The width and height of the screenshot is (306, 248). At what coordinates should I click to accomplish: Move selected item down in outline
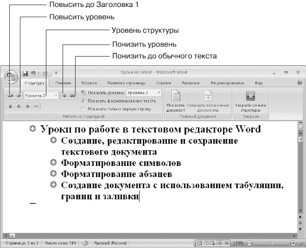tap(19, 106)
